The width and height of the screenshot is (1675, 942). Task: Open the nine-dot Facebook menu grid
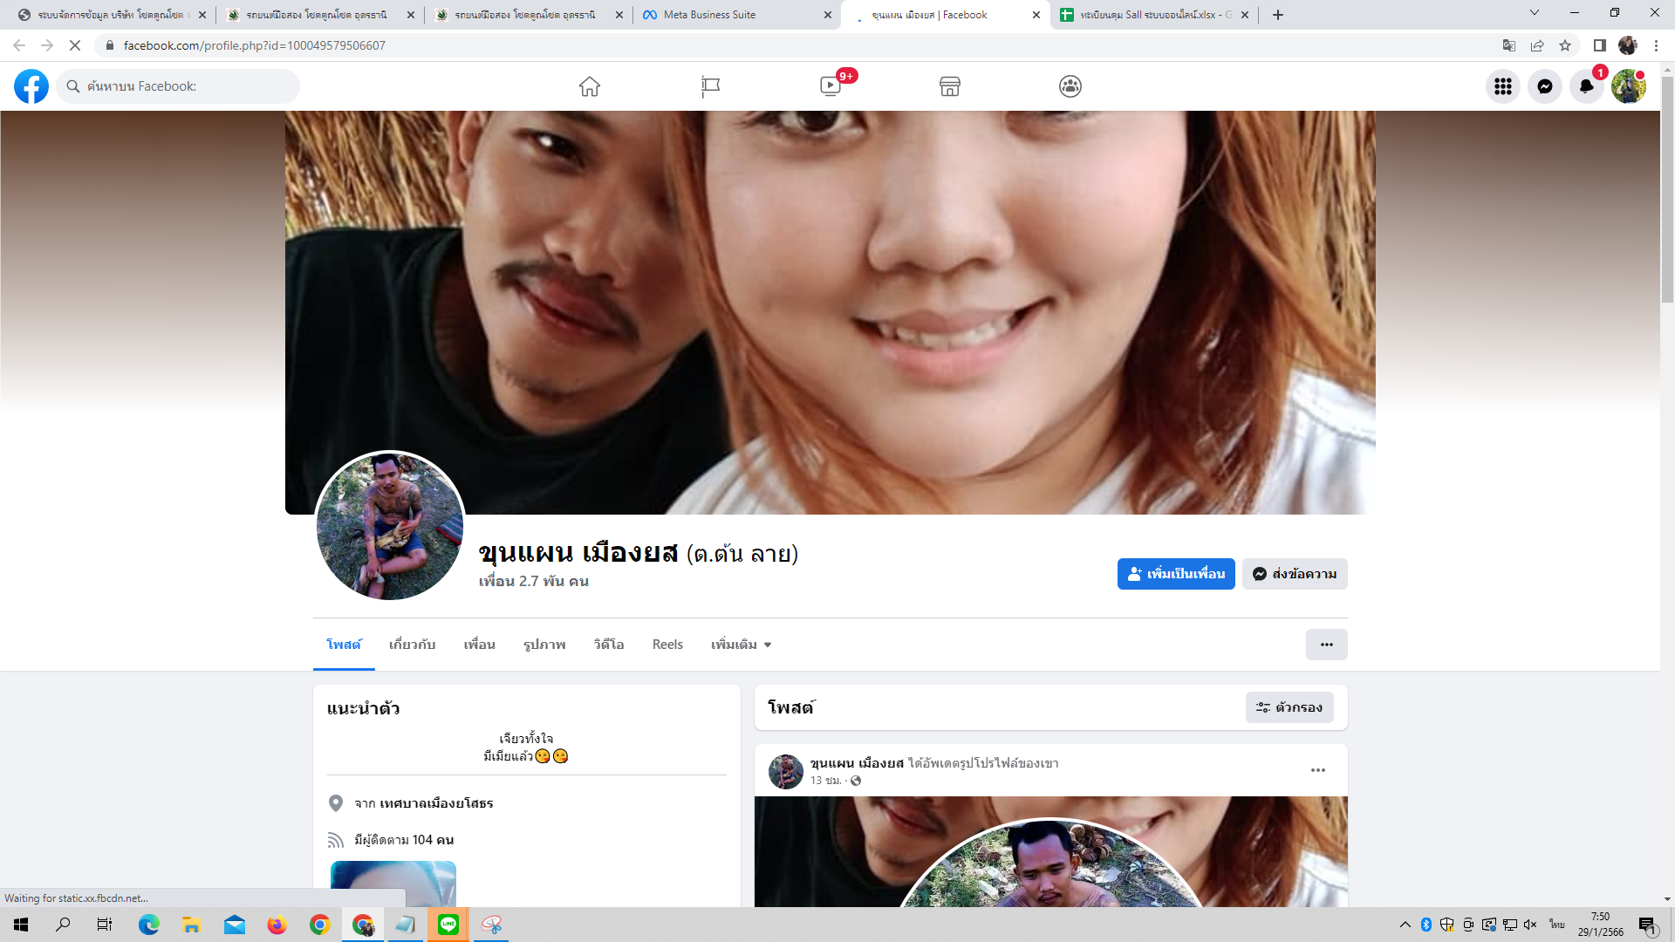tap(1503, 86)
